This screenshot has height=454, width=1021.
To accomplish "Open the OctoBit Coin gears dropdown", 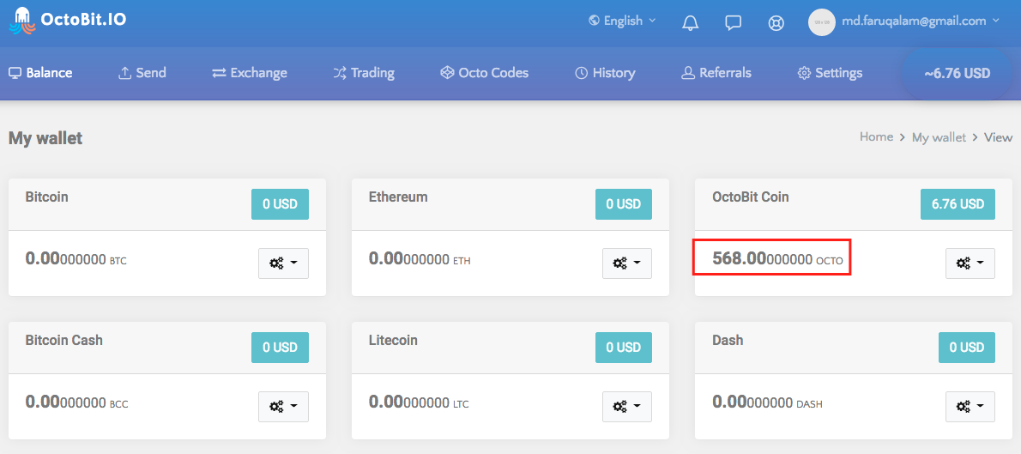I will tap(970, 263).
